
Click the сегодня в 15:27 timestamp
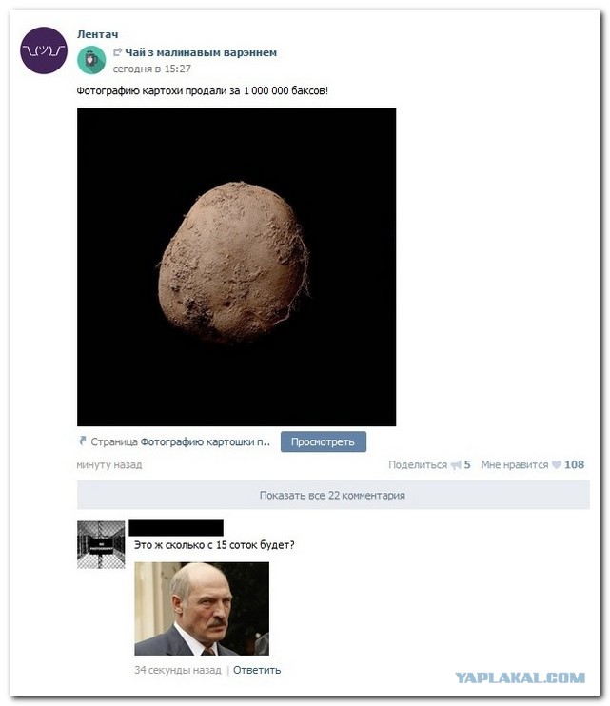coord(151,69)
